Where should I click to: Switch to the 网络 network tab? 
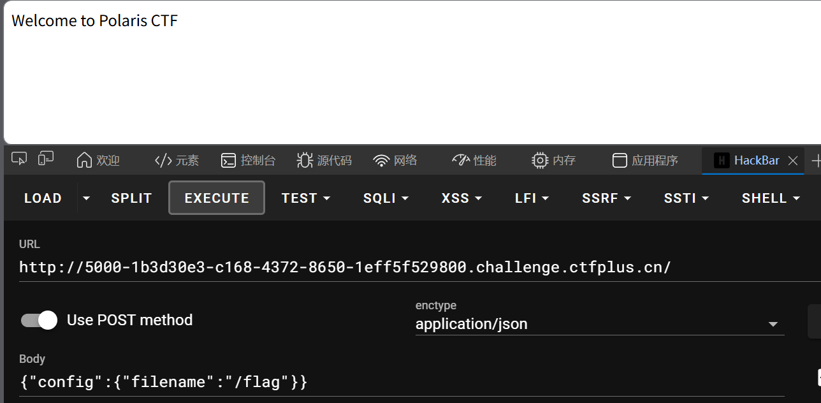[x=395, y=161]
